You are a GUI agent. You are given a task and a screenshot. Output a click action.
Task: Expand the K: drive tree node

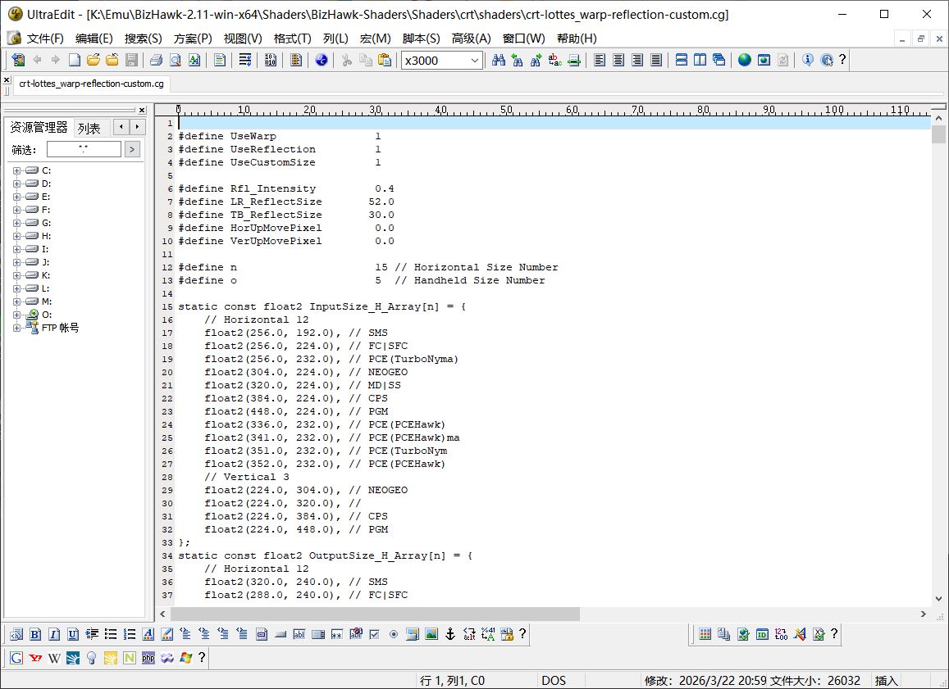[16, 275]
